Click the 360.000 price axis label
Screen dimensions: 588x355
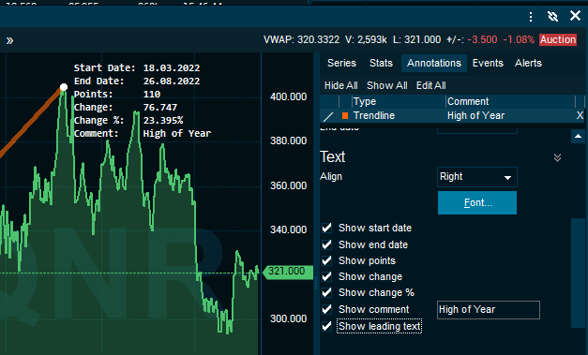click(x=289, y=185)
